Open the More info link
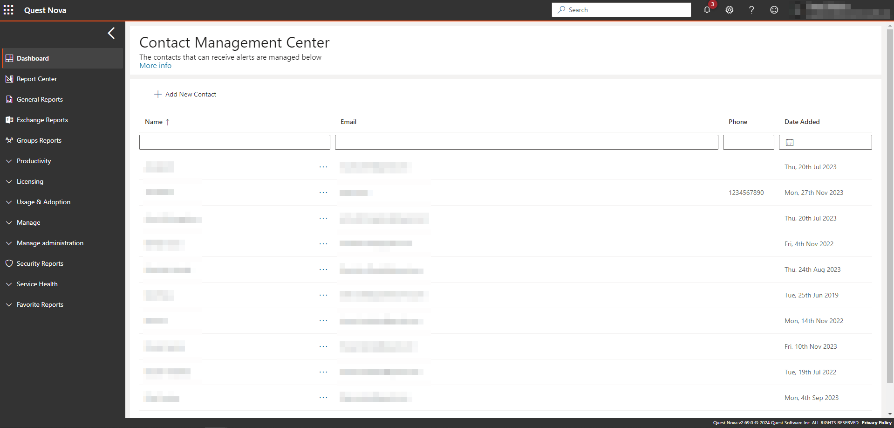 click(155, 66)
